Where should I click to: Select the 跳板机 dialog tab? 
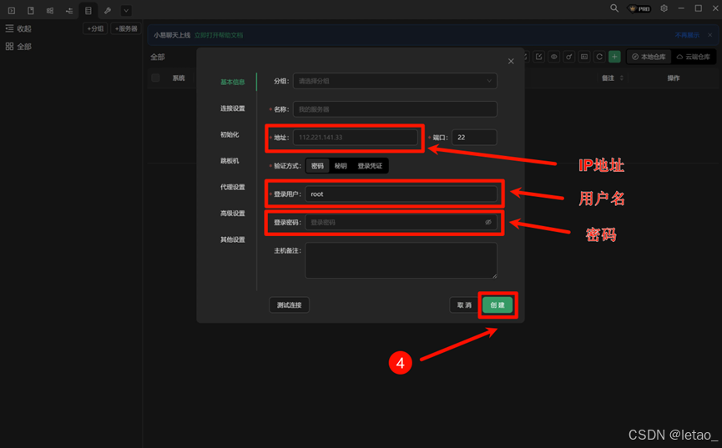(230, 161)
